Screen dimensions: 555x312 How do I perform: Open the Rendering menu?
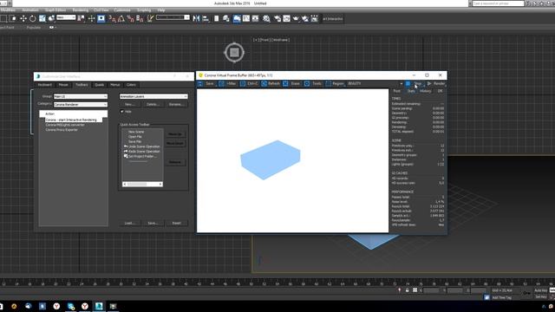[x=81, y=10]
